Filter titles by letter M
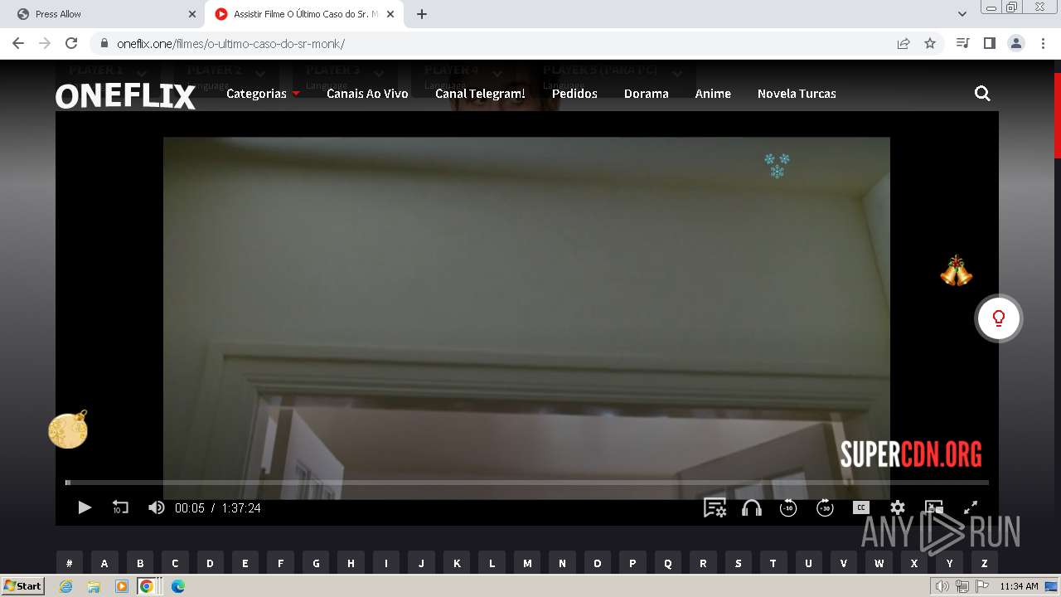 527,563
